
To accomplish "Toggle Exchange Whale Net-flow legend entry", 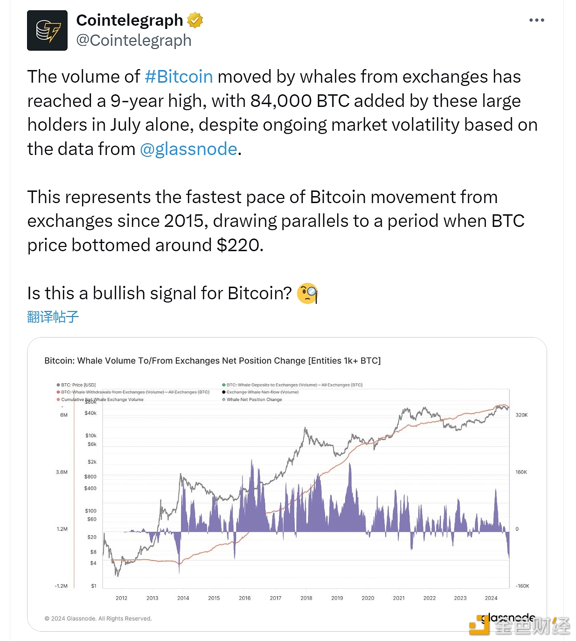I will pyautogui.click(x=260, y=392).
